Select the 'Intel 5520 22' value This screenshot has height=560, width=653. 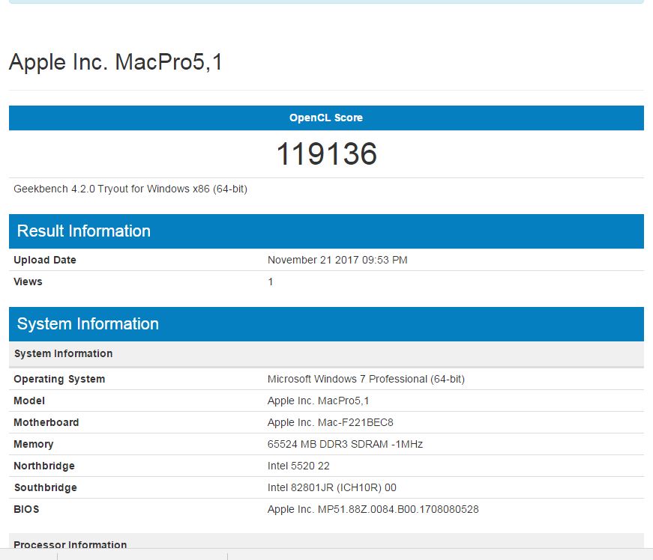click(298, 466)
